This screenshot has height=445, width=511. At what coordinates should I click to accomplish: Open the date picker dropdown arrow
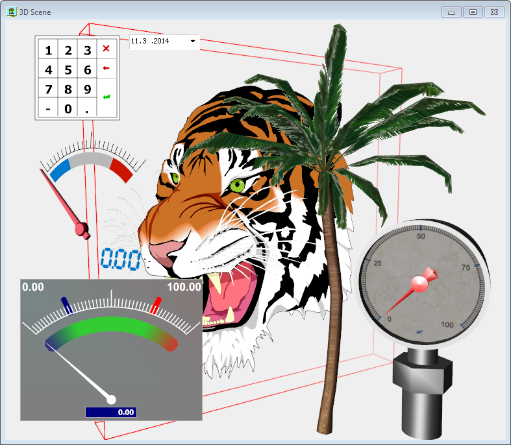(193, 42)
